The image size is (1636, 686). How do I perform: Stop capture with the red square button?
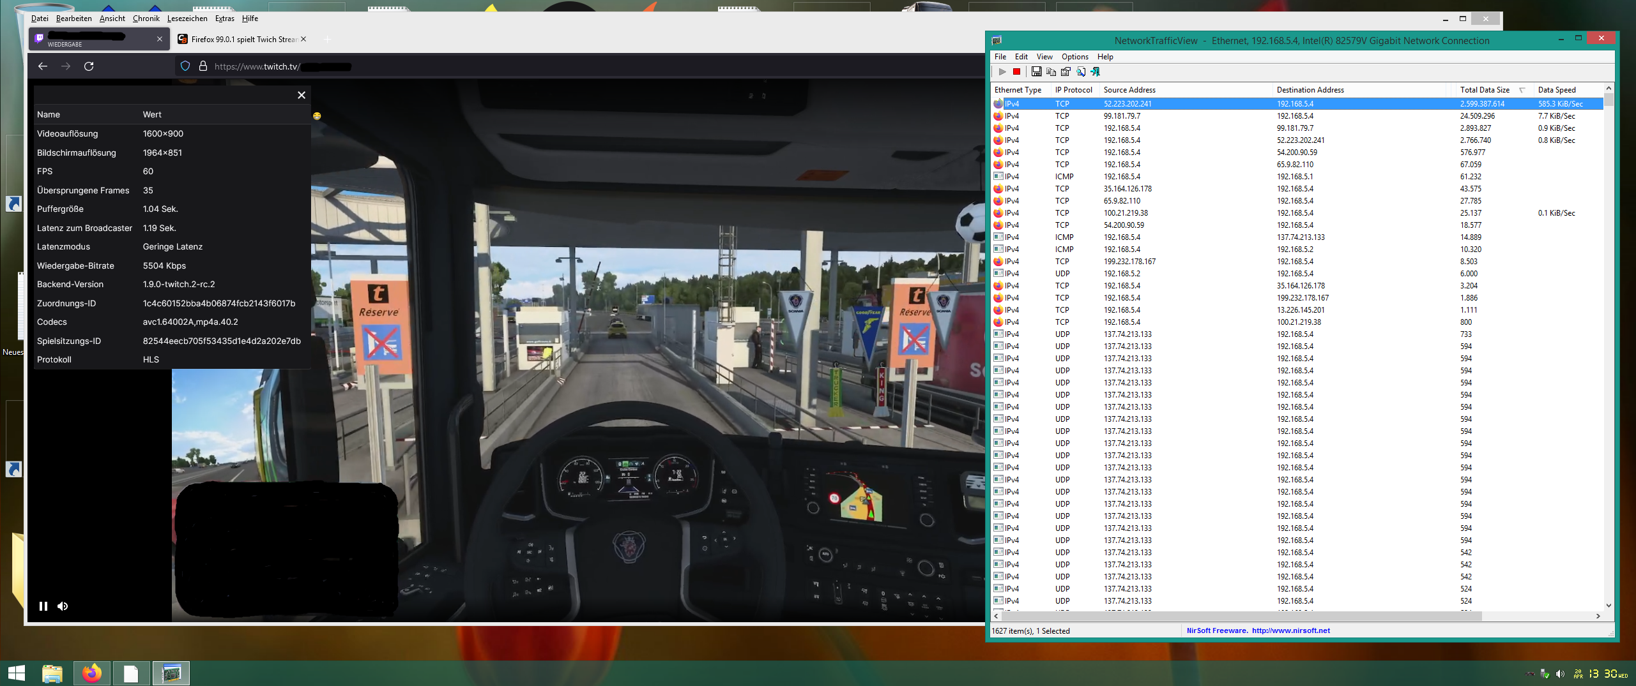point(1016,72)
